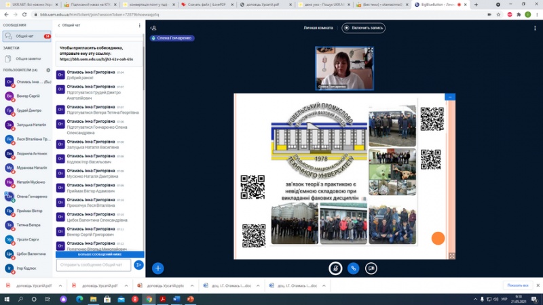This screenshot has width=543, height=305.
Task: Toggle the webcam sharing button
Action: 371,268
